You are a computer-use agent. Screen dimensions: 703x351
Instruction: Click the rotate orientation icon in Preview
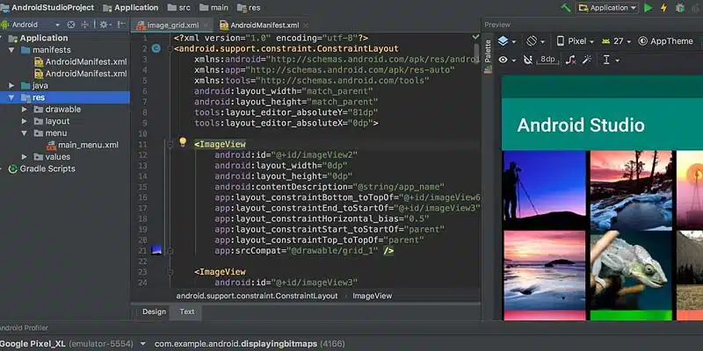pos(533,41)
